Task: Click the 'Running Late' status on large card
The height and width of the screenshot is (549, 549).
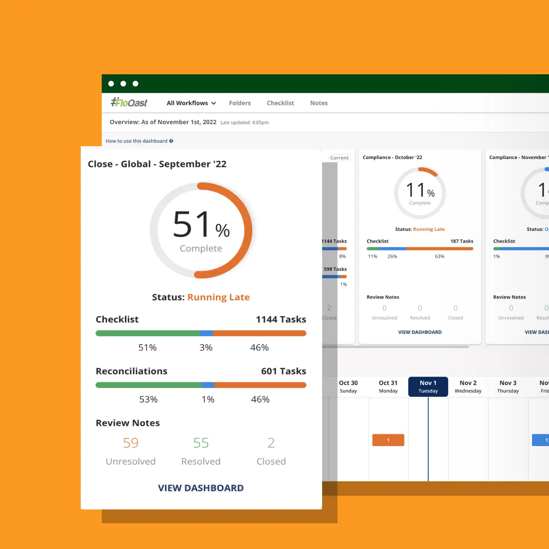Action: (x=218, y=297)
